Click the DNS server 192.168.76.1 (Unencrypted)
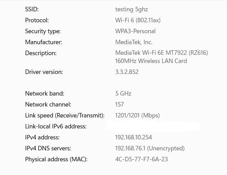Image resolution: width=227 pixels, height=175 pixels. pyautogui.click(x=150, y=148)
